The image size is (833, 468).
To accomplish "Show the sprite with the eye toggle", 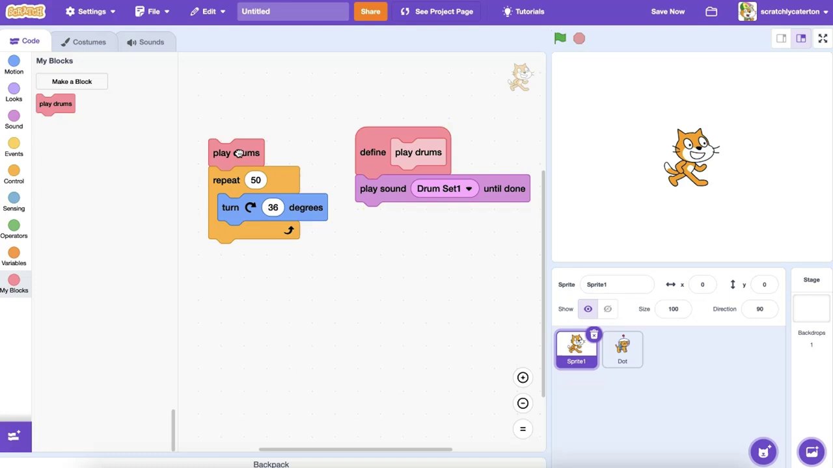I will coord(588,309).
